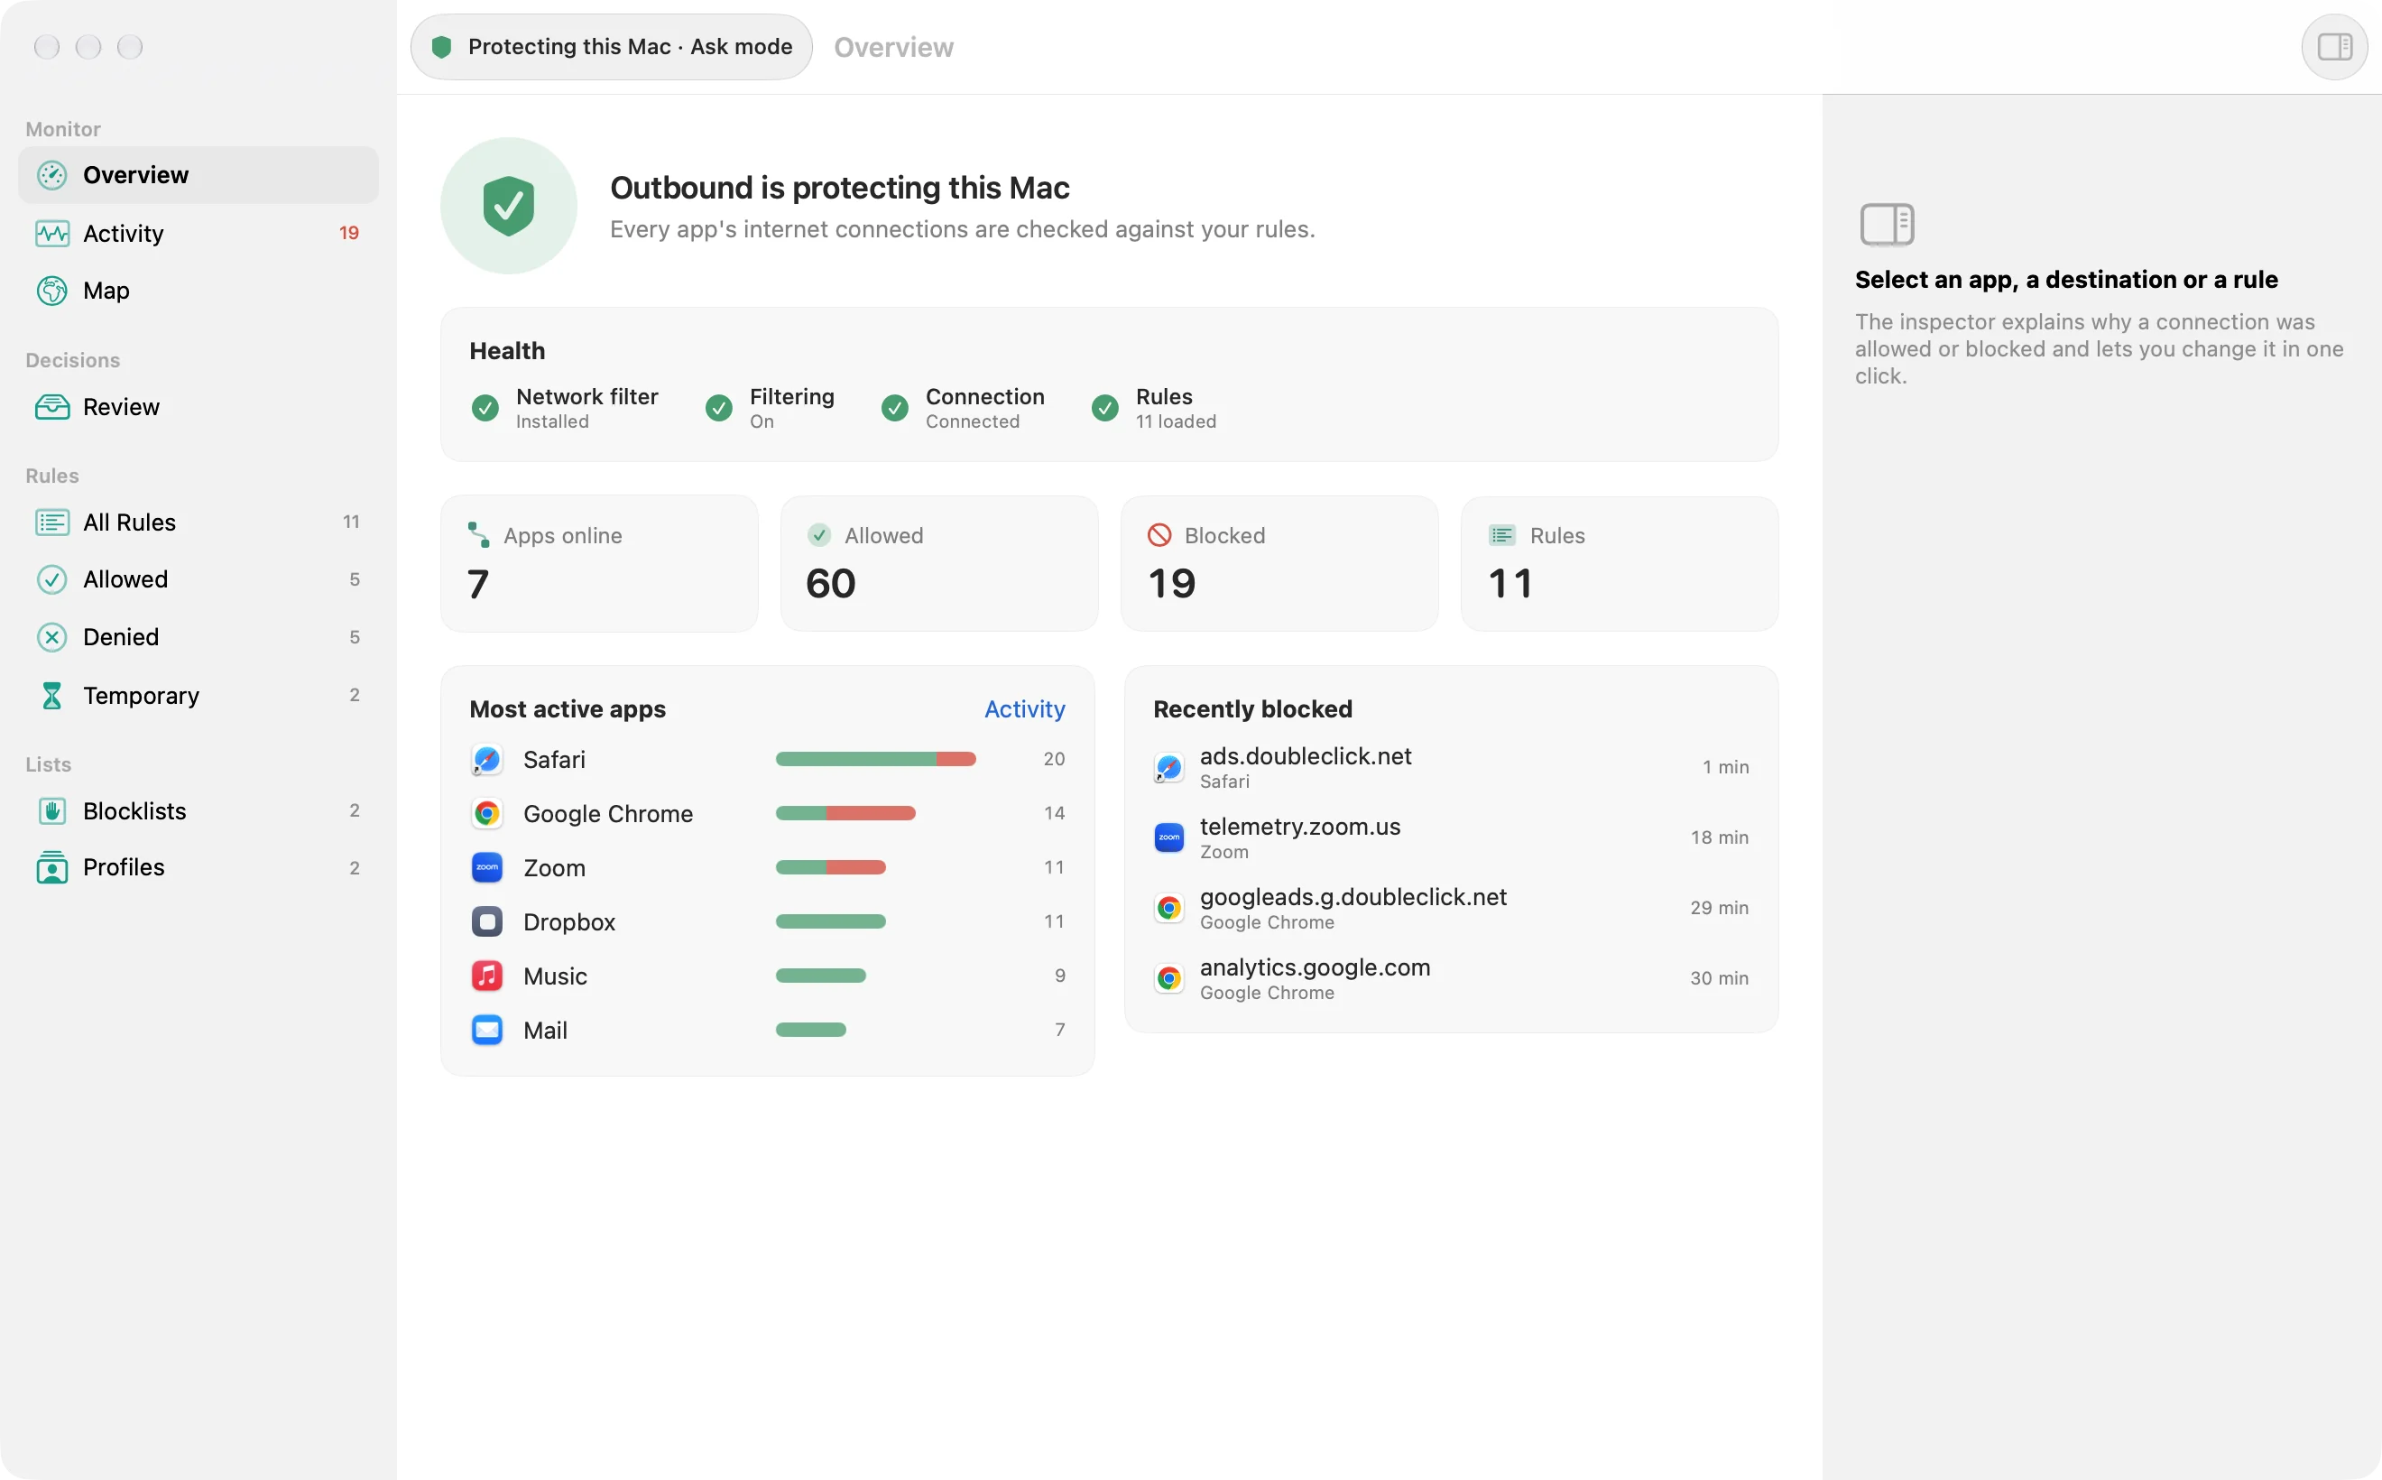Click the Filtering On health status
This screenshot has height=1480, width=2382.
[x=770, y=408]
